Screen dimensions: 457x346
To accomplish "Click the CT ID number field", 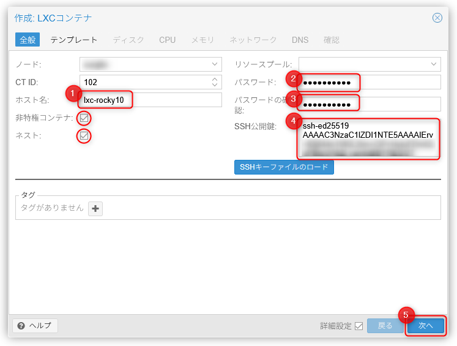I will [x=144, y=82].
